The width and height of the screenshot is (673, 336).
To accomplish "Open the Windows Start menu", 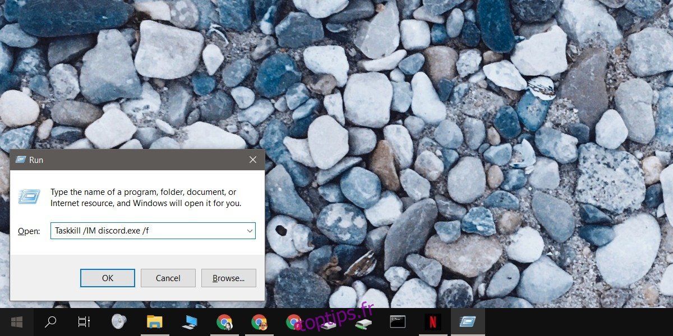I will [16, 322].
